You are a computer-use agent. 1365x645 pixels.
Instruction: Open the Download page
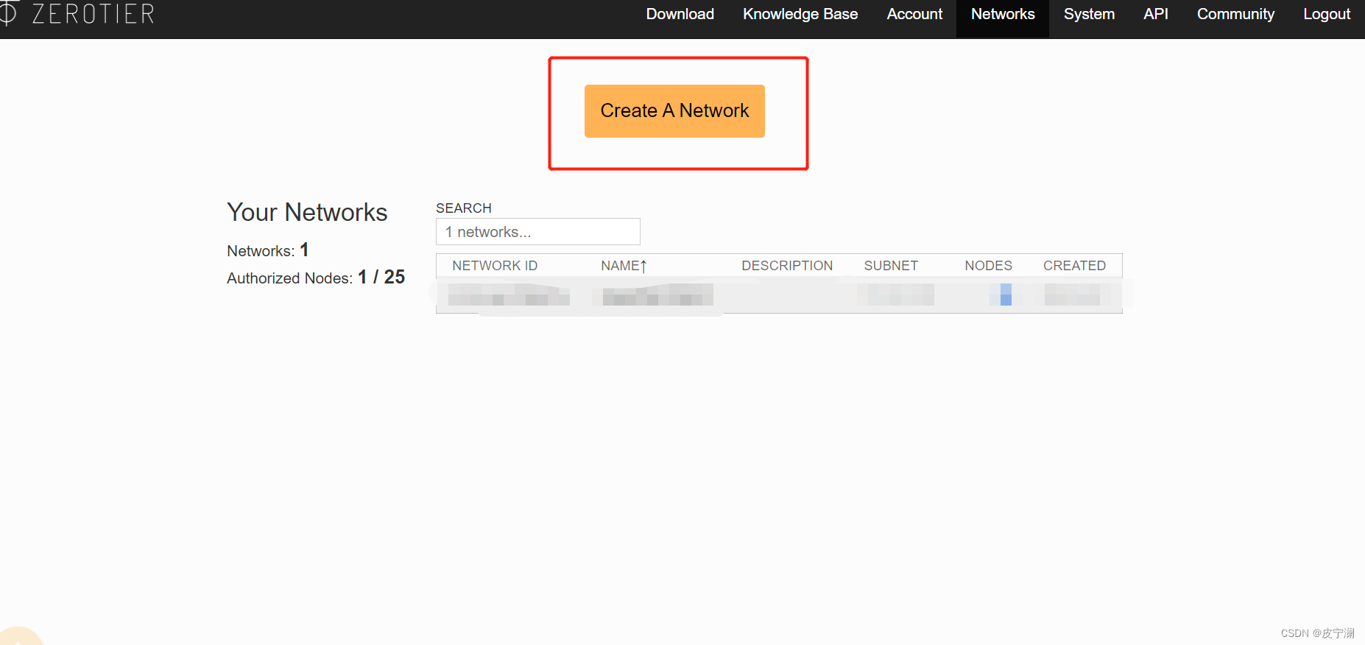680,14
